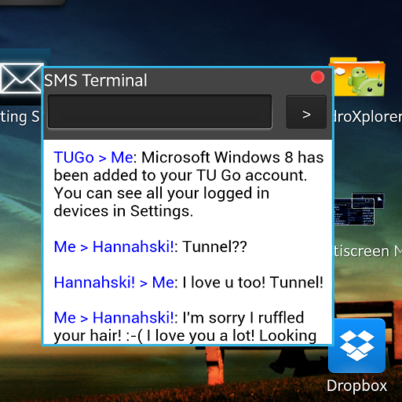This screenshot has width=402, height=402.
Task: Click the "I love u too! Tunnel!" message
Action: pos(253,283)
